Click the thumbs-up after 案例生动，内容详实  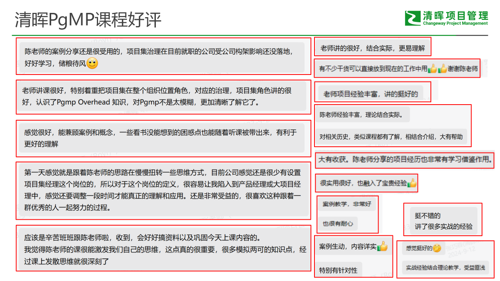tap(382, 246)
